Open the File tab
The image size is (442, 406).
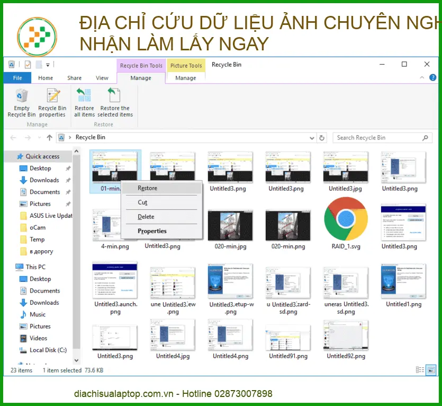[17, 78]
